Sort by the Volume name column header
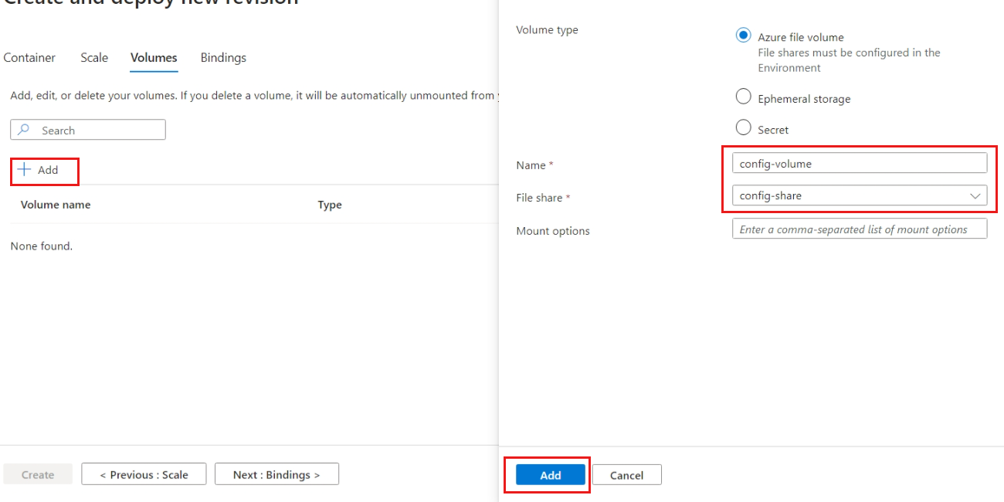Viewport: 1004px width, 502px height. [x=54, y=204]
